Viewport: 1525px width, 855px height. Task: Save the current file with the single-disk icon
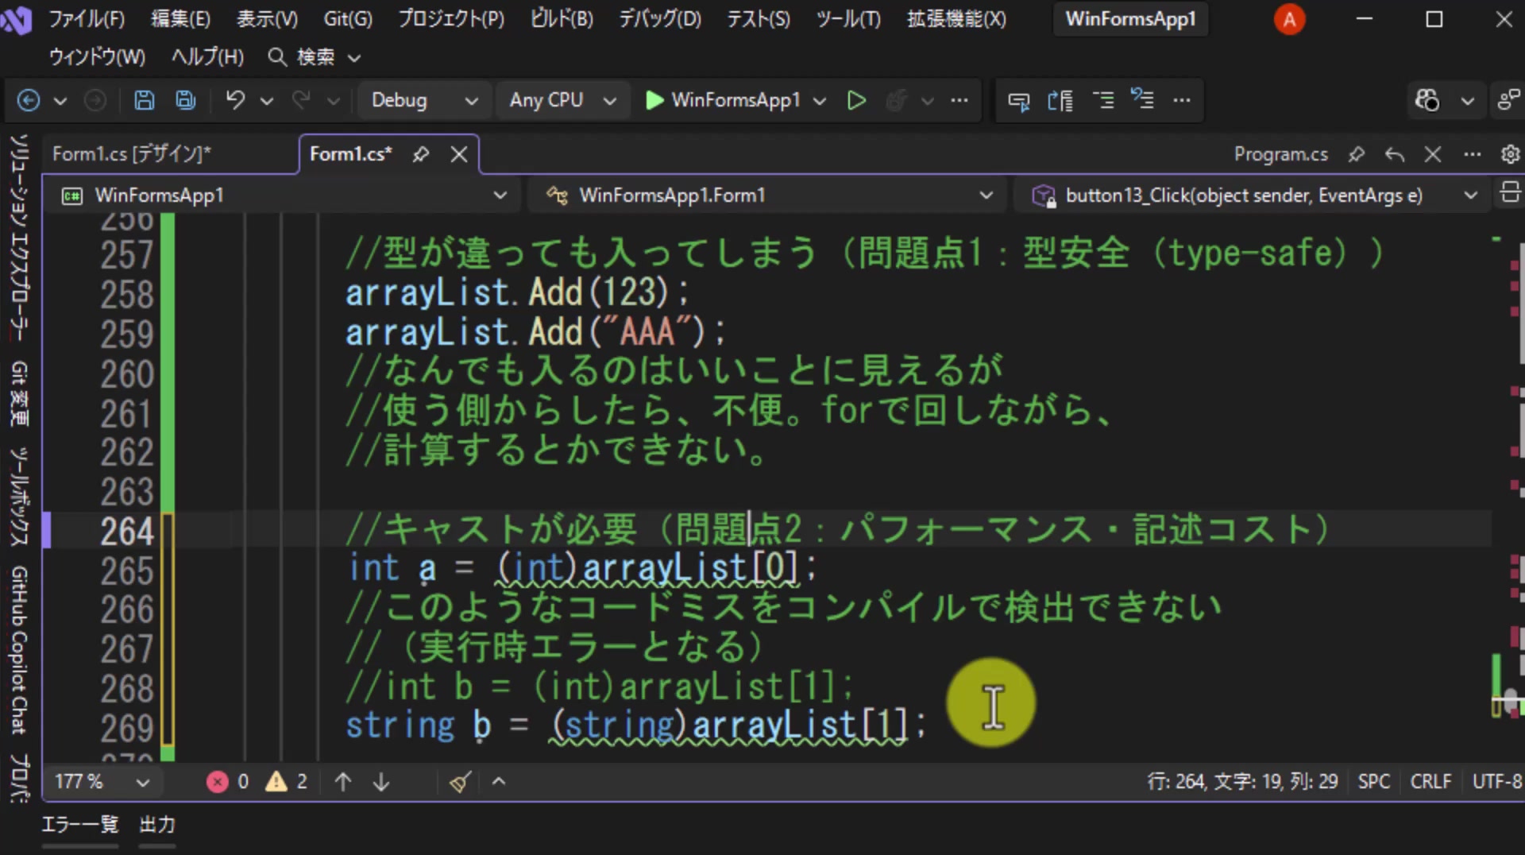point(144,100)
